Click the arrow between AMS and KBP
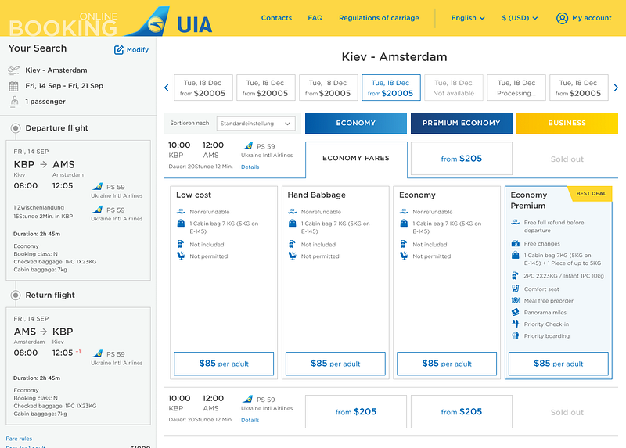The image size is (626, 448). click(44, 332)
